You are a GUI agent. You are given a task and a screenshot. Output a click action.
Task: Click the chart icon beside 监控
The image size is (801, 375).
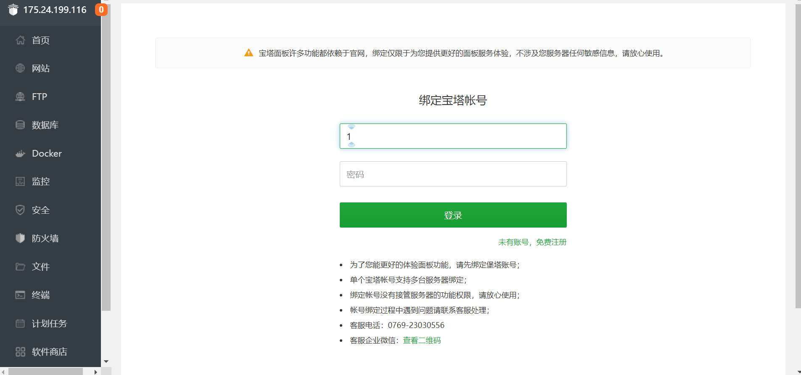tap(20, 181)
